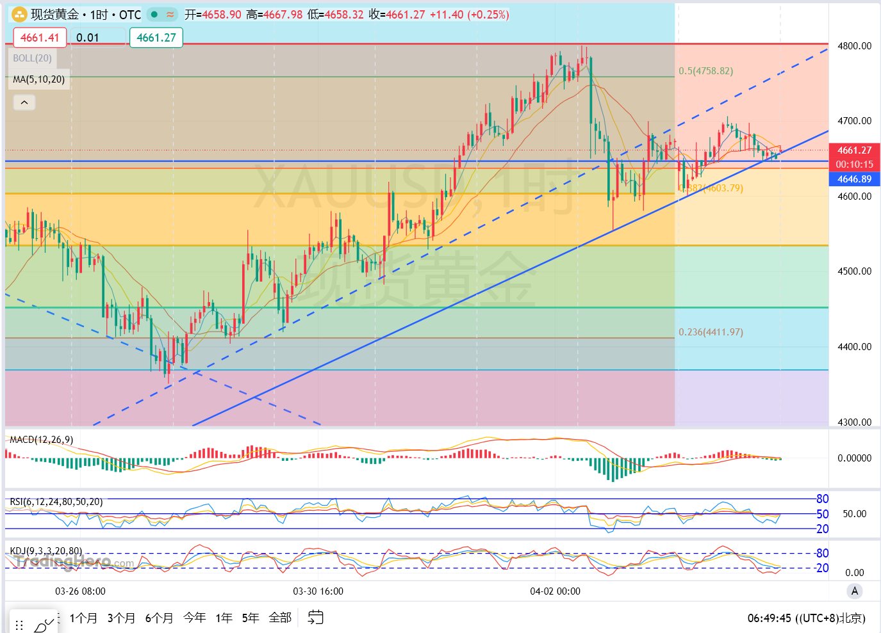The height and width of the screenshot is (633, 881).
Task: Click the 00:10:15 bar countdown timer
Action: pos(855,164)
